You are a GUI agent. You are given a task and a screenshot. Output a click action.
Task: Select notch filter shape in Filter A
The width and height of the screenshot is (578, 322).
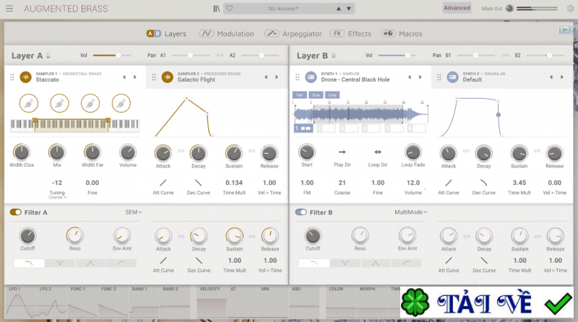click(x=60, y=263)
